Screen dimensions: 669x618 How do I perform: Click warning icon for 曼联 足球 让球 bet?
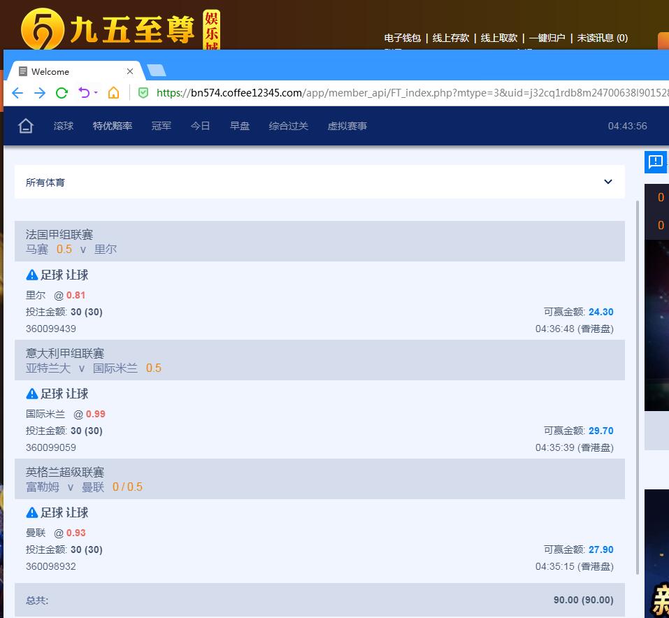point(32,512)
